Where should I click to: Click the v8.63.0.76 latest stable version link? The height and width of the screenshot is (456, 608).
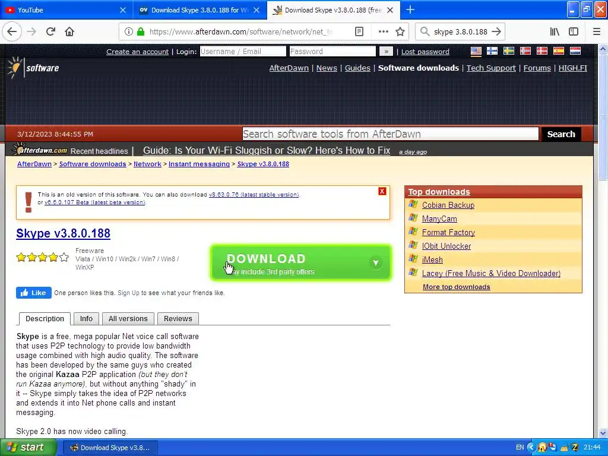click(x=254, y=195)
